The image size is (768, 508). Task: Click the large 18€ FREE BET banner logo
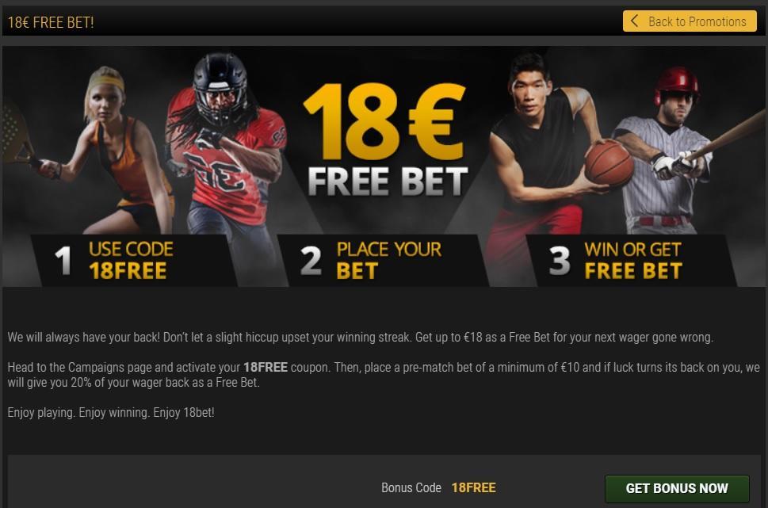(x=386, y=140)
